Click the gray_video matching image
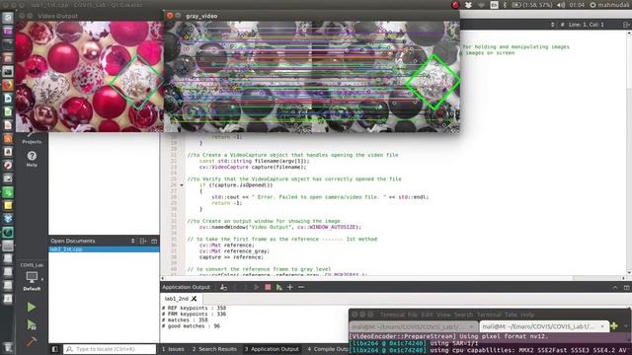This screenshot has height=355, width=632. click(x=312, y=77)
